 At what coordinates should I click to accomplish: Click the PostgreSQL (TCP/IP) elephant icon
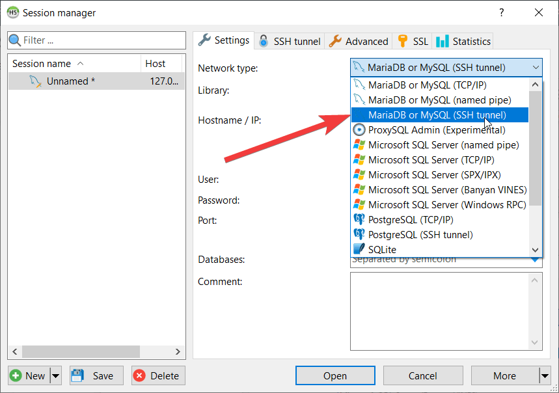tap(359, 220)
